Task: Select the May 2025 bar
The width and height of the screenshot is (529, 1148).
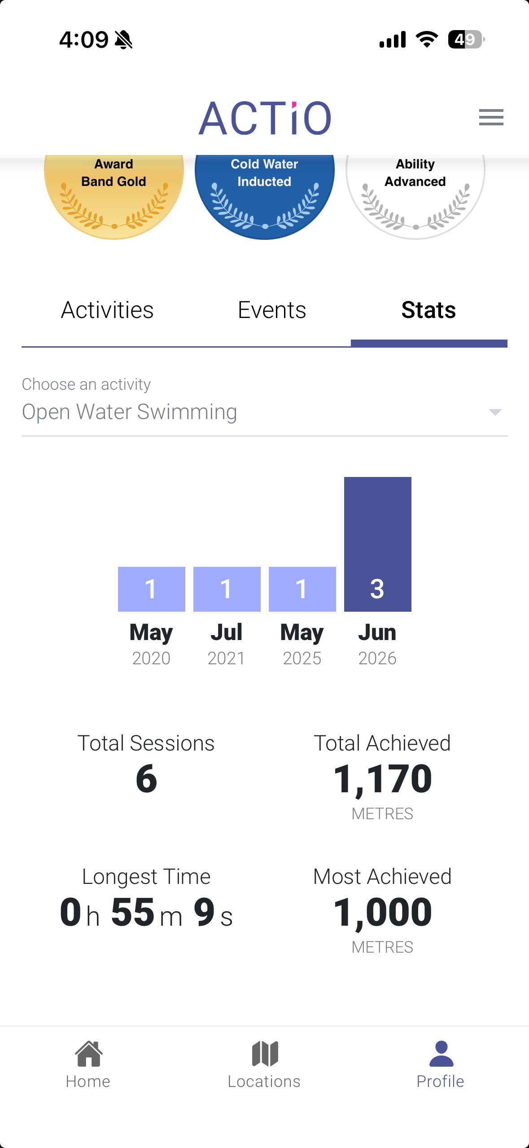Action: [x=302, y=589]
